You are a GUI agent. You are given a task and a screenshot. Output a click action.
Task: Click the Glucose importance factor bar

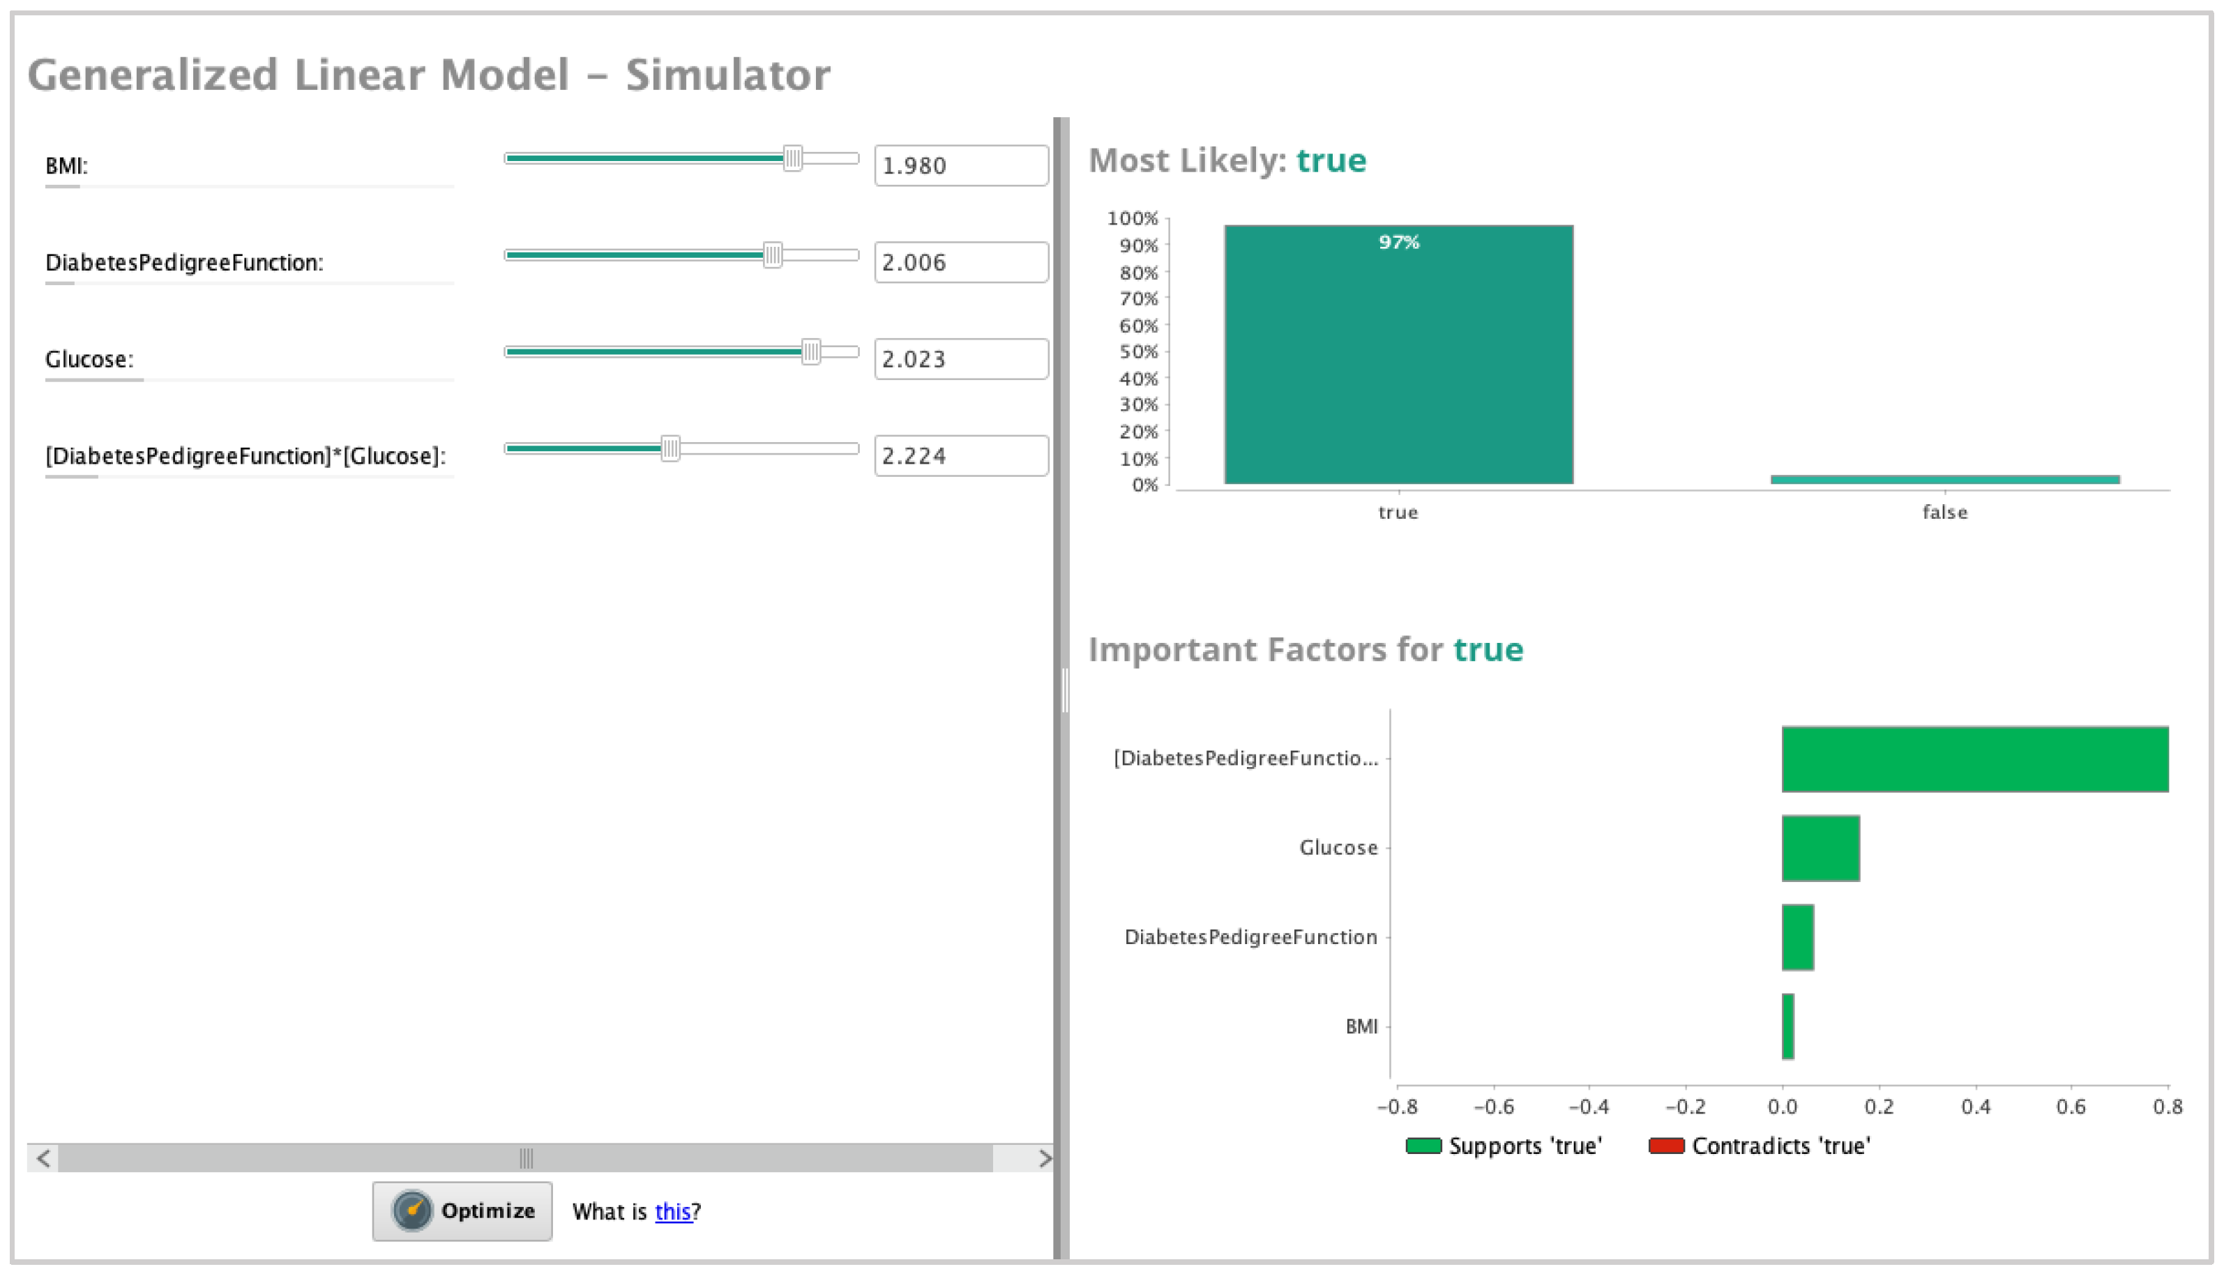1820,847
